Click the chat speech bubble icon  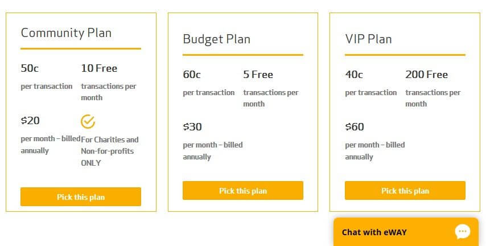(x=463, y=232)
